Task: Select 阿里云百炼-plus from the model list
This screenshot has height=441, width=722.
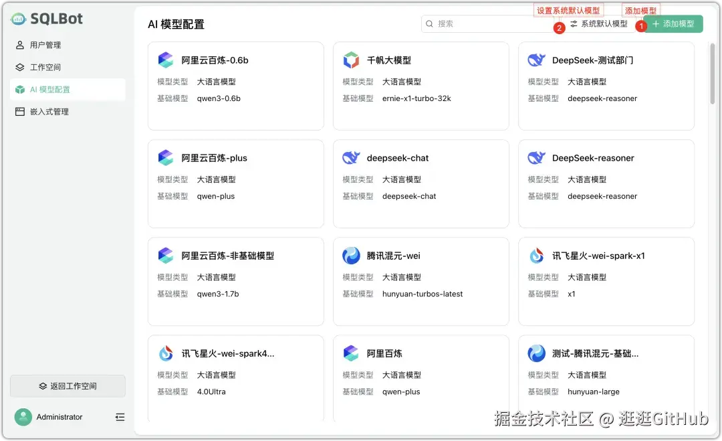Action: tap(235, 183)
